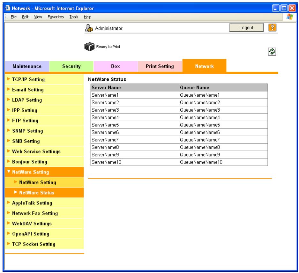The width and height of the screenshot is (299, 273).
Task: Select the ServerName7 cell
Action: point(135,140)
